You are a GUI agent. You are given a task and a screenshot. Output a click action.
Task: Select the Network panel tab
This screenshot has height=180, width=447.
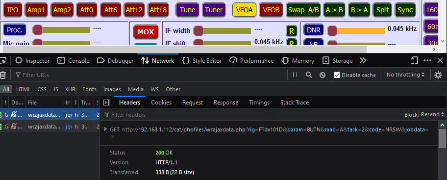[158, 61]
